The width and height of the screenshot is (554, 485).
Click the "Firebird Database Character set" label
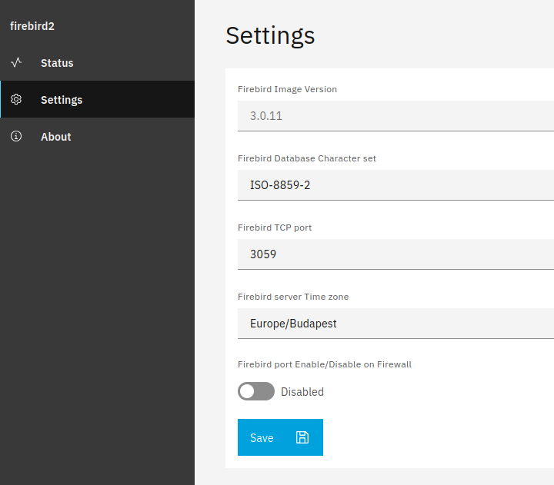coord(307,158)
